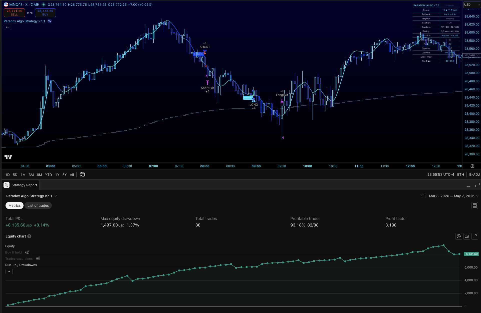Expand the equity chart to fullscreen
481x313 pixels.
(475, 236)
